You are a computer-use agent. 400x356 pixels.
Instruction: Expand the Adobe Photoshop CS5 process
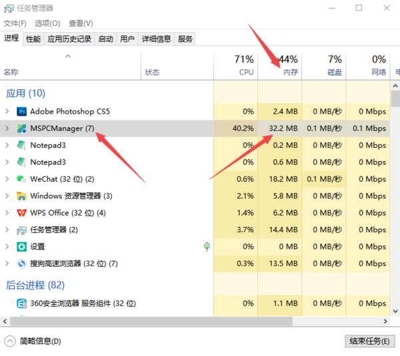tap(7, 111)
